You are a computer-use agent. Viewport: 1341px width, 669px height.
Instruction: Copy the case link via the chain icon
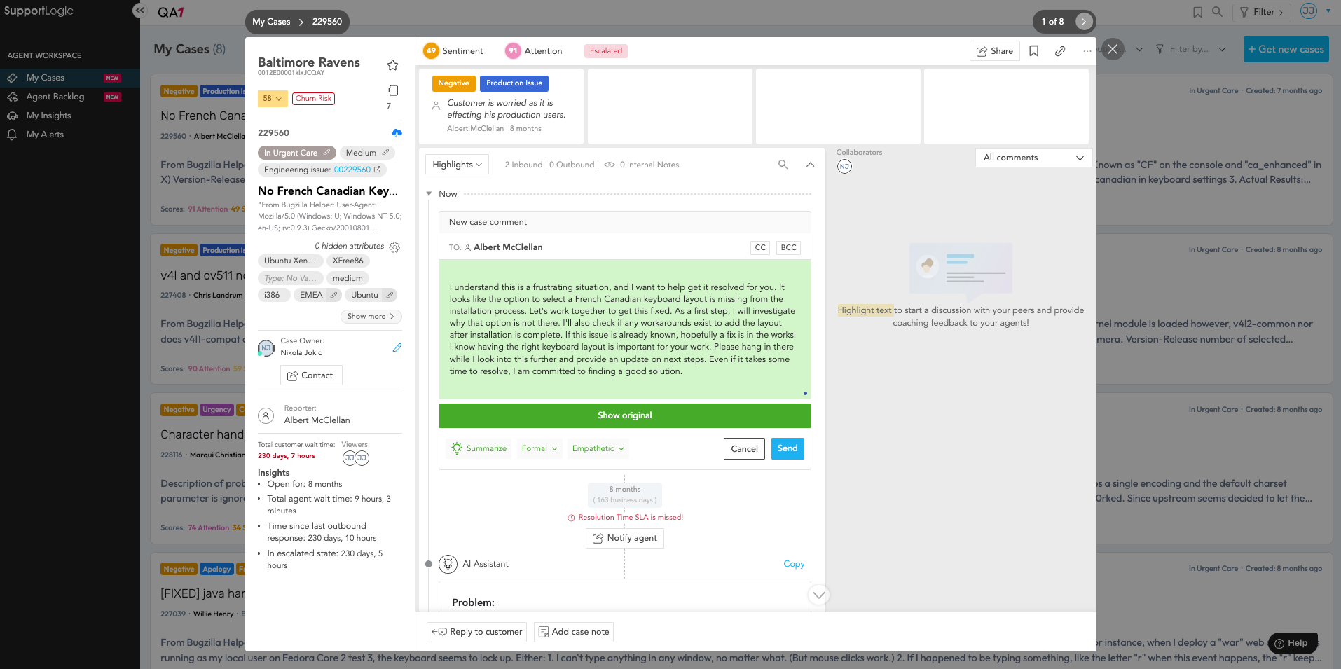pos(1060,51)
